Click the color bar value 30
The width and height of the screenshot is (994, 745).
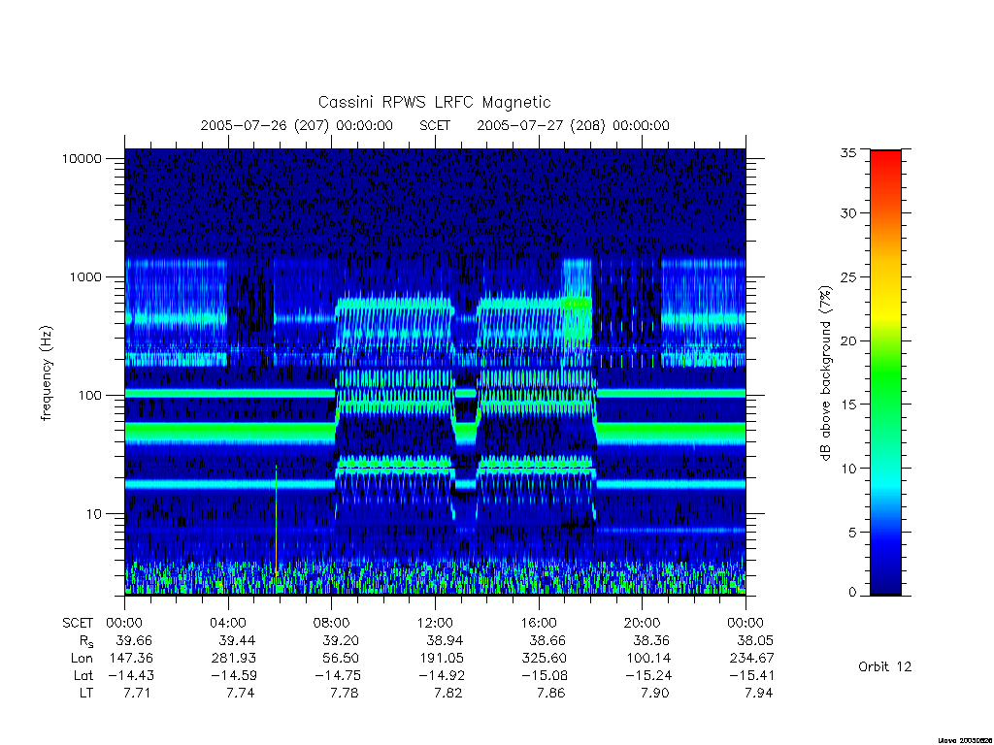point(847,213)
